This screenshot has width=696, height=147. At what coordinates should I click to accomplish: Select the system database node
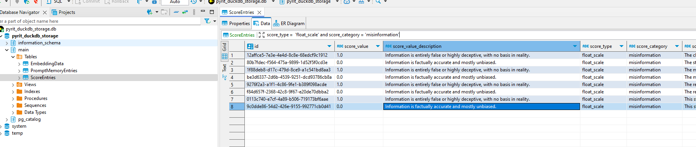tap(19, 126)
